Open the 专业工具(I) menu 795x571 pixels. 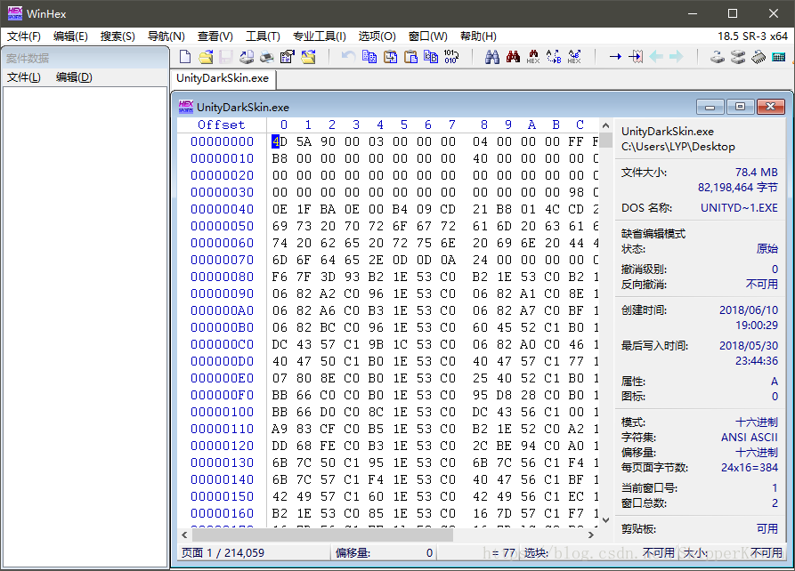(x=319, y=36)
